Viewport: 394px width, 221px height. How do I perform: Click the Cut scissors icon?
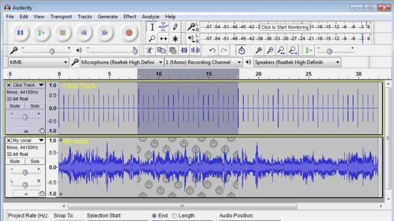149,51
